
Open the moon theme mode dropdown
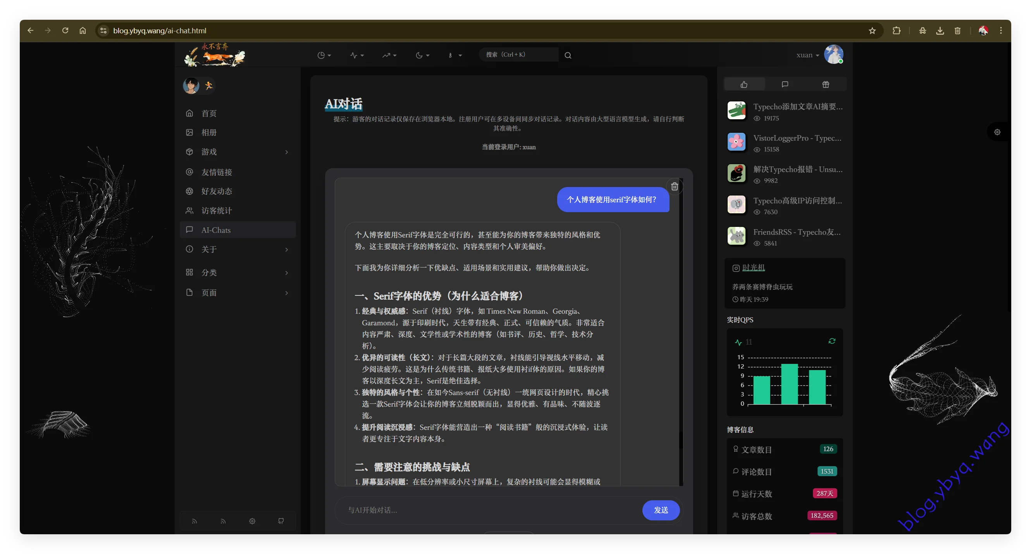pos(422,55)
